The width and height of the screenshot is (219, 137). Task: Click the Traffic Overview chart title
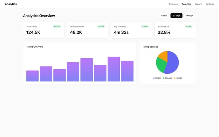click(x=35, y=47)
